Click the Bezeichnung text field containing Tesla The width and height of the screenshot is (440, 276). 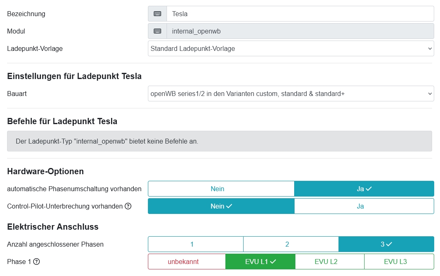(x=300, y=14)
